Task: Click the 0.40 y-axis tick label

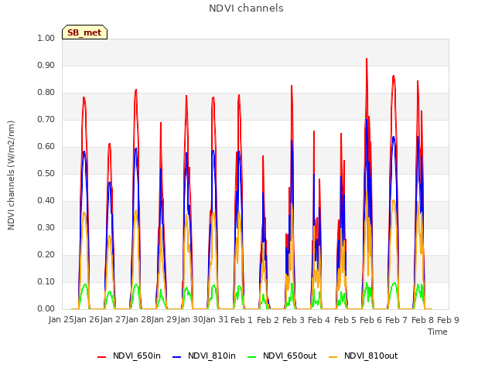Action: pos(46,201)
